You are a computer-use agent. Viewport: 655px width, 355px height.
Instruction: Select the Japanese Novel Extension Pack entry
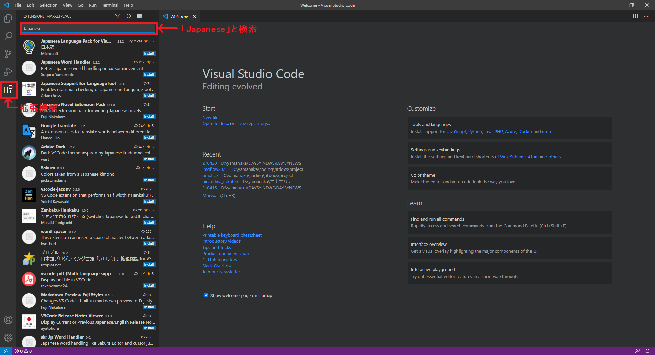(88, 110)
